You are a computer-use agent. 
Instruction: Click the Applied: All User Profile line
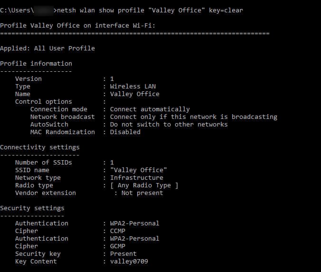pos(47,49)
